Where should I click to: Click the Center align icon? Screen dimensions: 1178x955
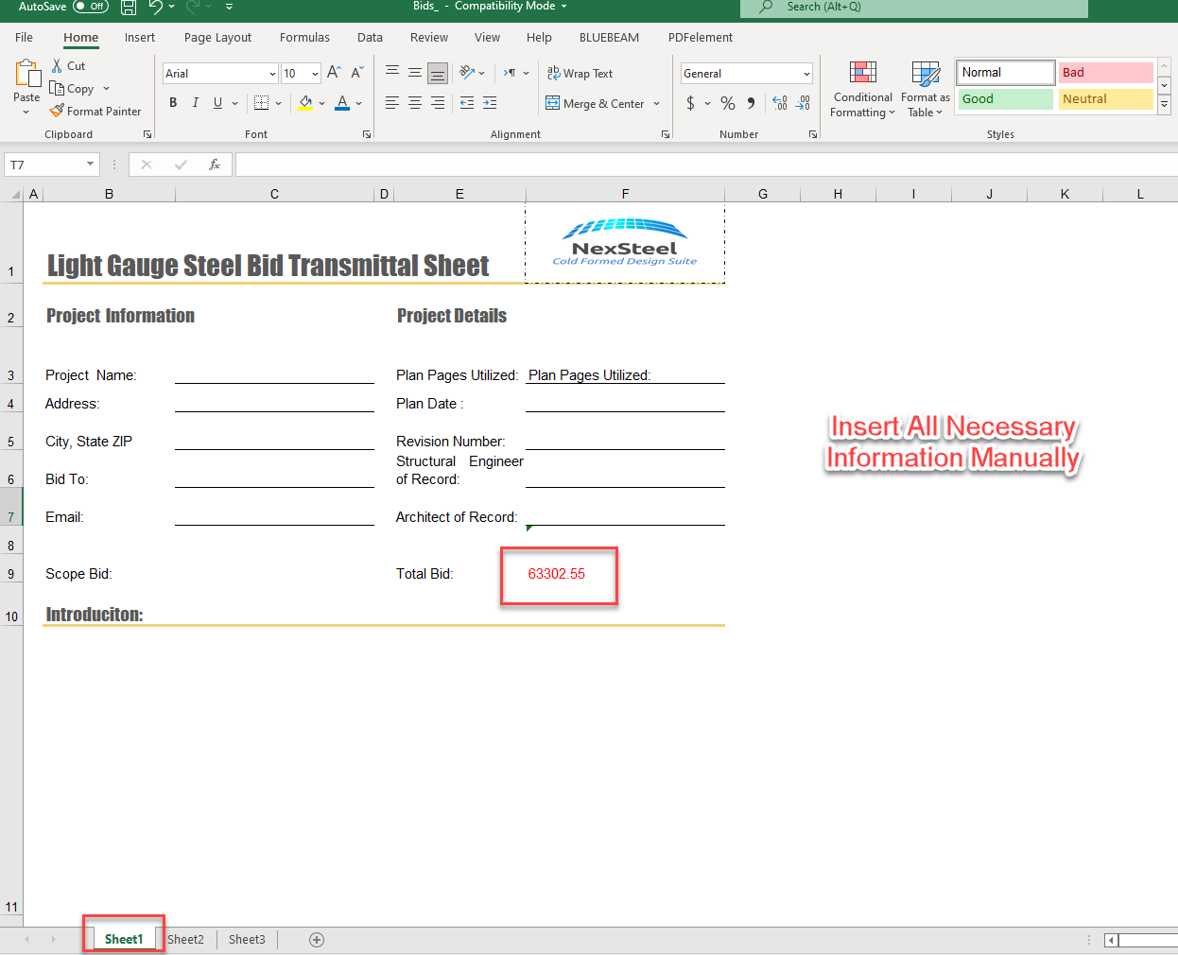(x=415, y=103)
